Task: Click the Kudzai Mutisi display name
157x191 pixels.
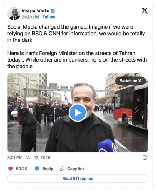Action: click(x=35, y=11)
